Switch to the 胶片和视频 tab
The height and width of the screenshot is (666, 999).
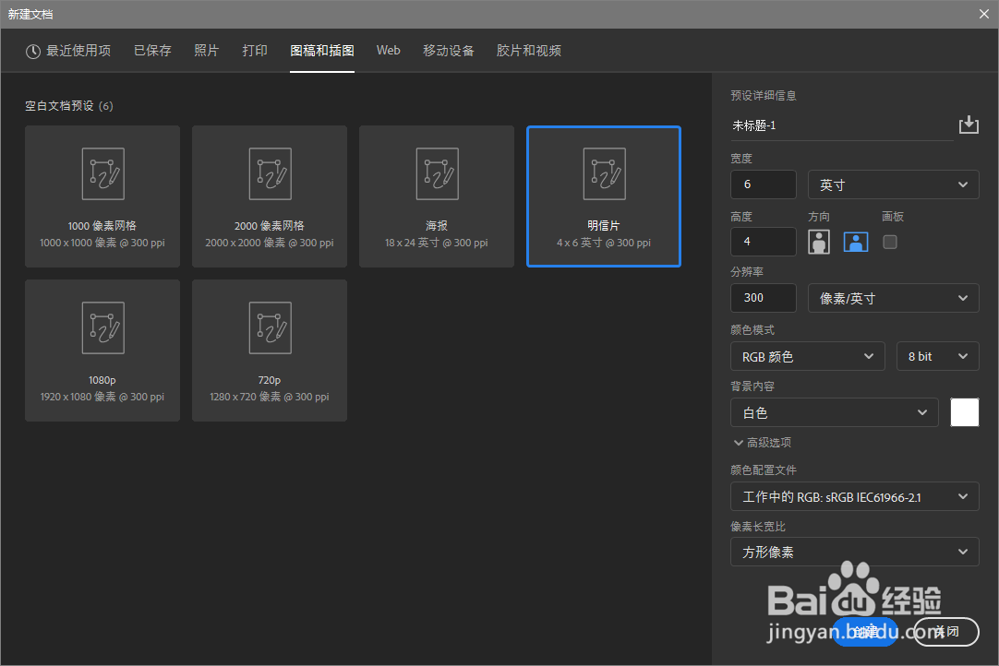(x=529, y=51)
